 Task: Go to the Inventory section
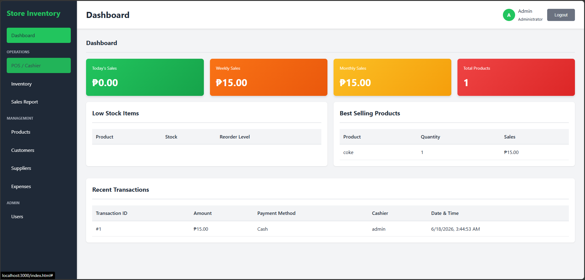[x=39, y=84]
